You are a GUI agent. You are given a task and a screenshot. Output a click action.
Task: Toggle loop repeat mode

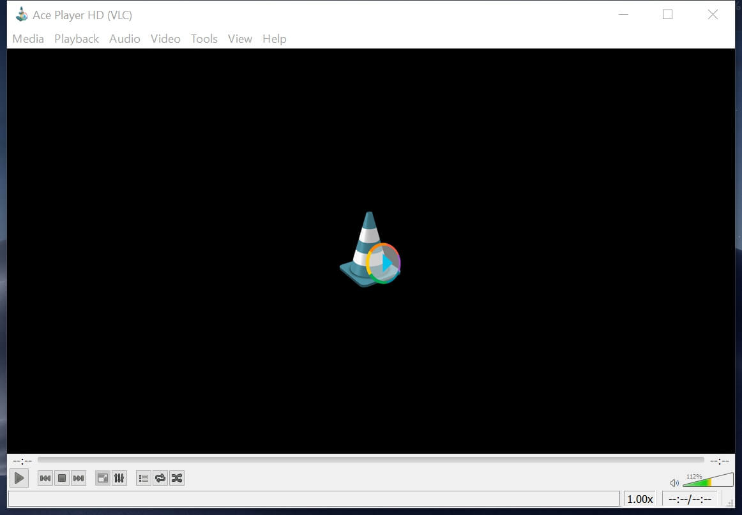tap(160, 478)
